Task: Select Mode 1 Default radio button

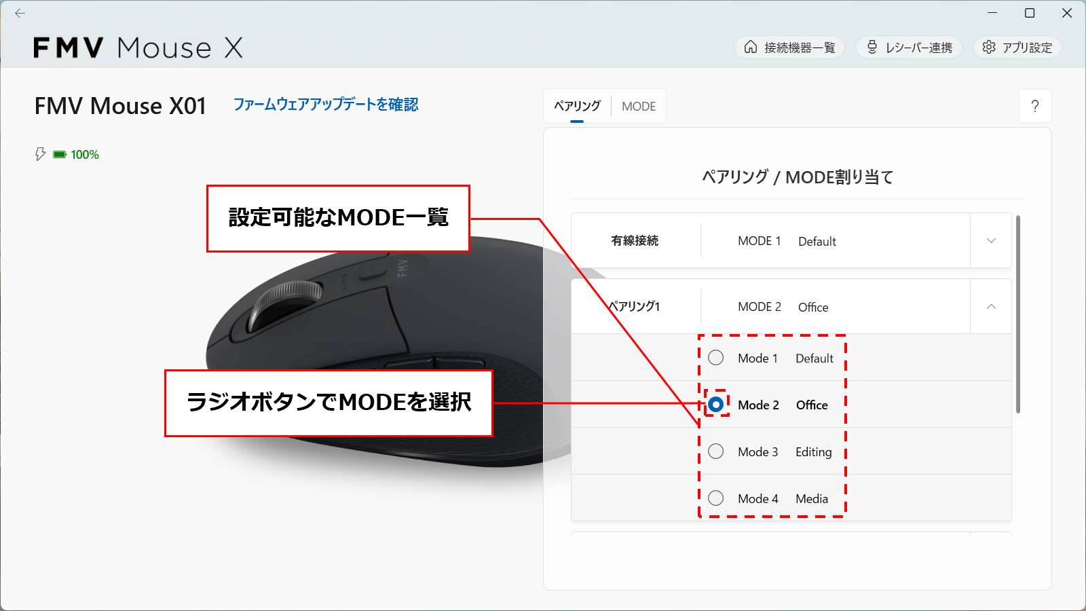Action: coord(715,358)
